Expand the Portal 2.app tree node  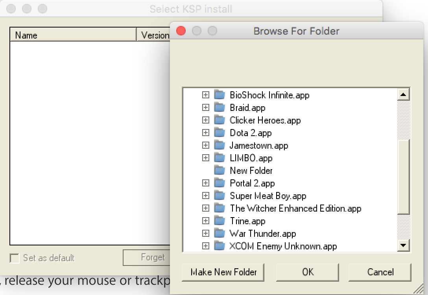pos(205,183)
